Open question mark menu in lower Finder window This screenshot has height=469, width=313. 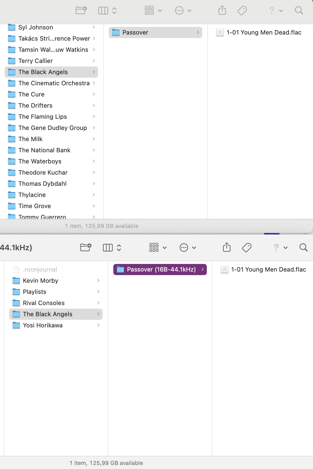[x=280, y=248]
